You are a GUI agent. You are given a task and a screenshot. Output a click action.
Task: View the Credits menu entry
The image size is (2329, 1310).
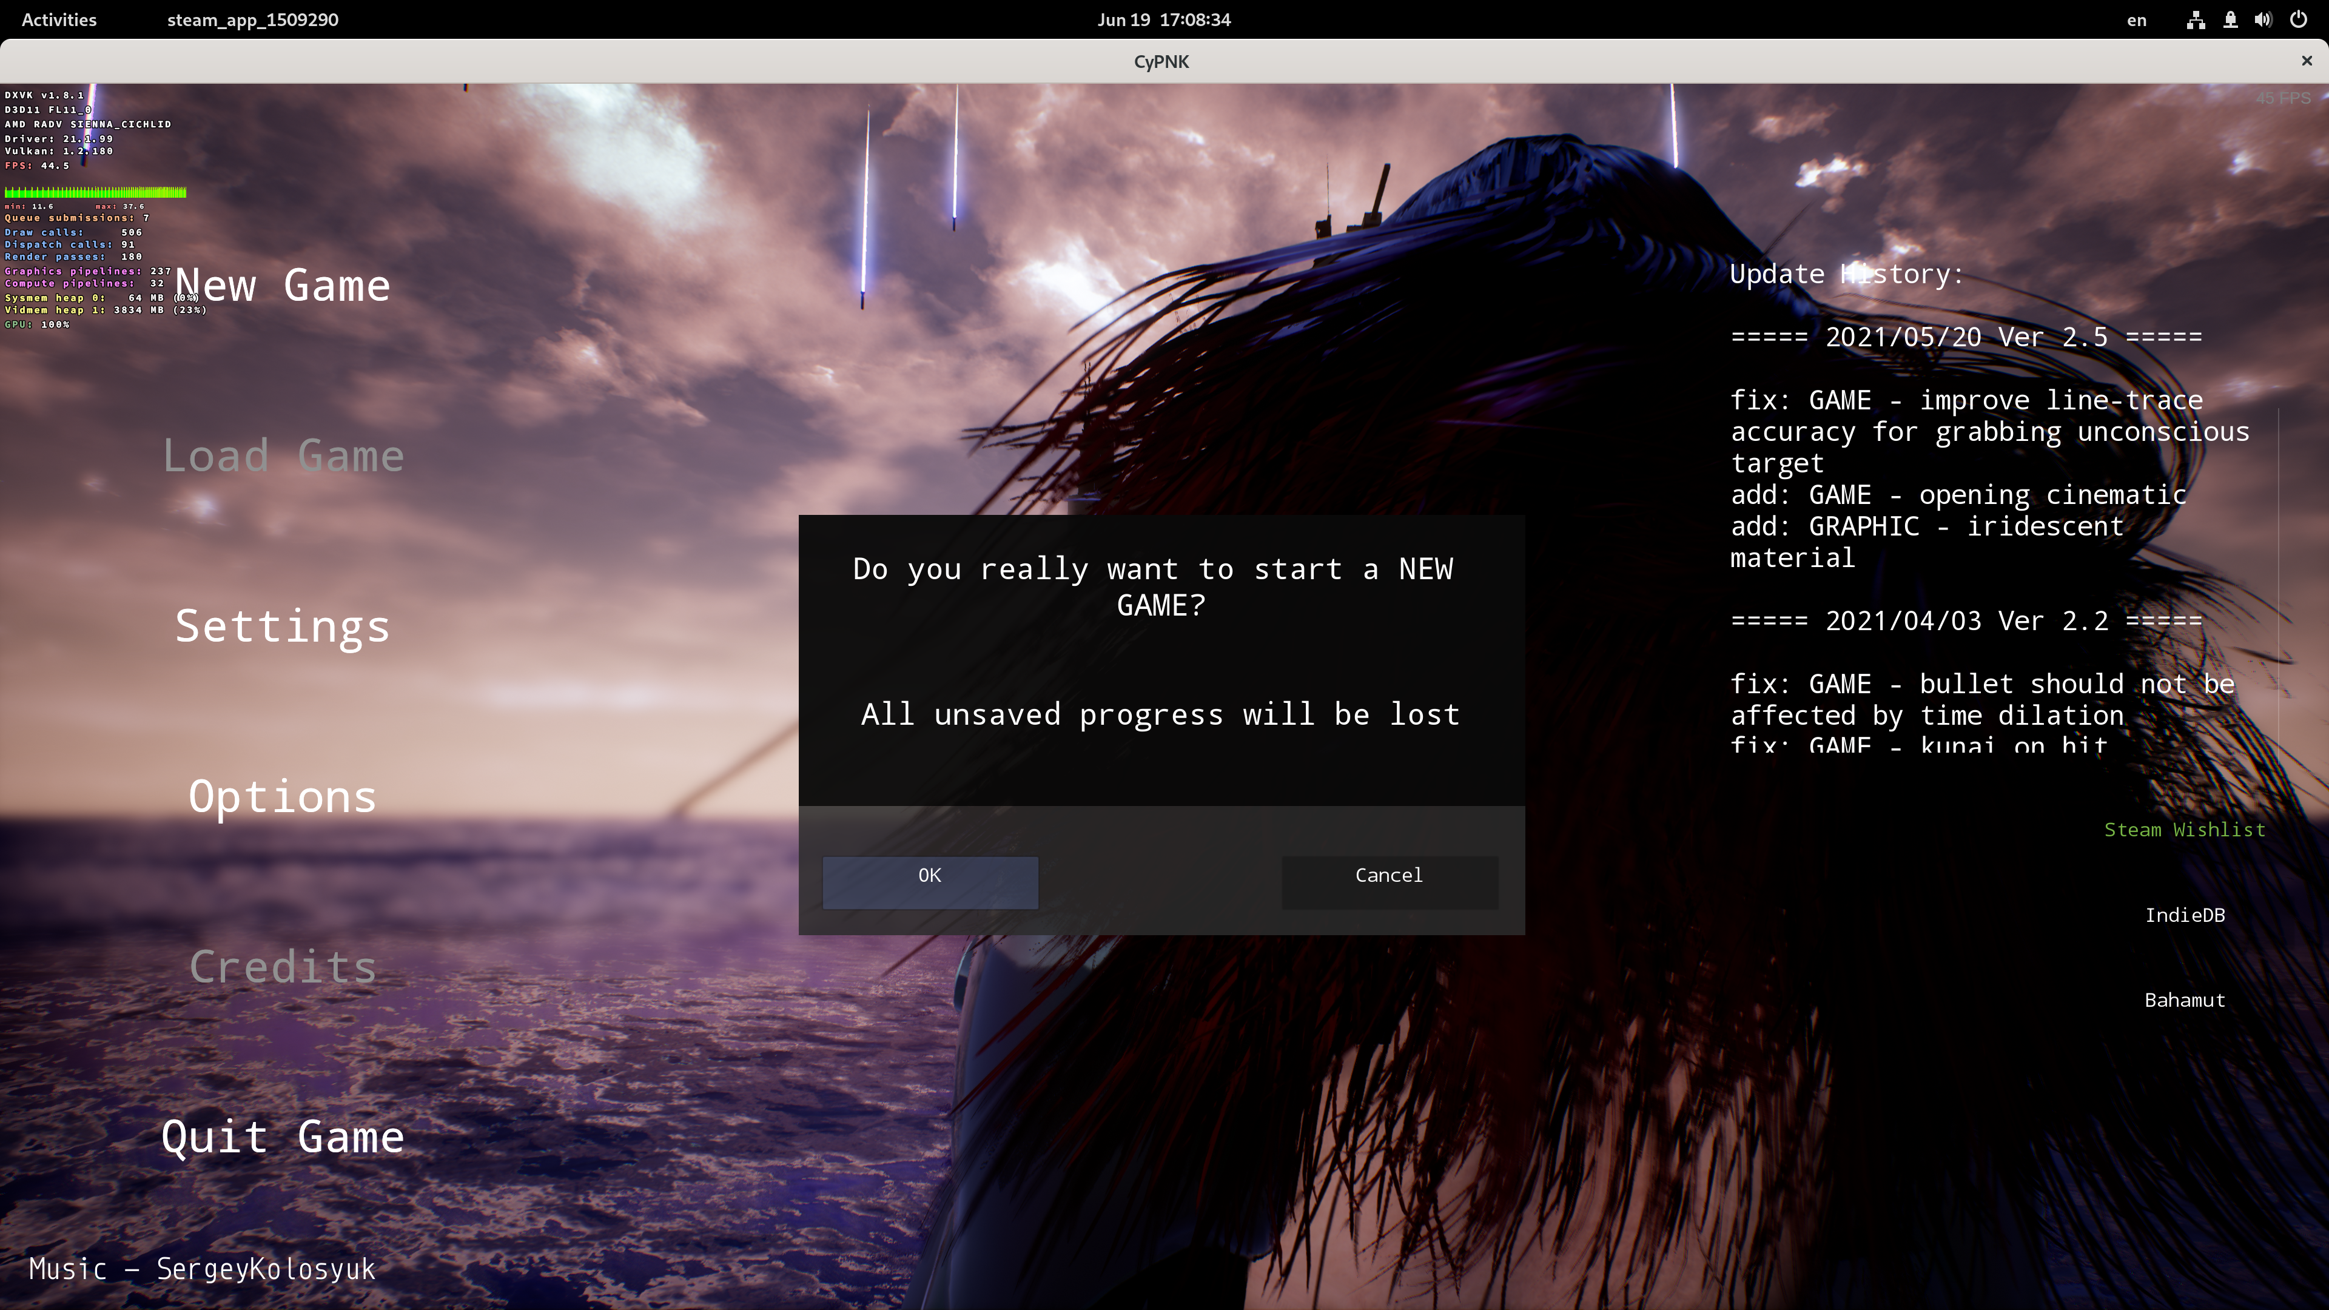coord(283,967)
